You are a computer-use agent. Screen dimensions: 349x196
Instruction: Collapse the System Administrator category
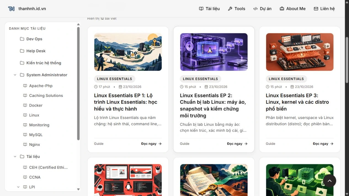(x=15, y=75)
